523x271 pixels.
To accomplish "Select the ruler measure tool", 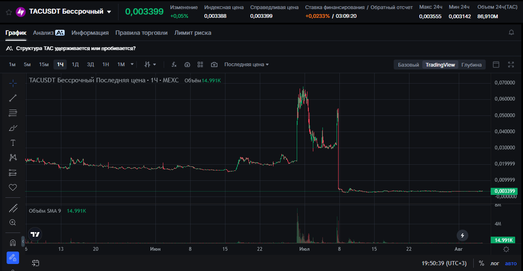I will coord(13,208).
